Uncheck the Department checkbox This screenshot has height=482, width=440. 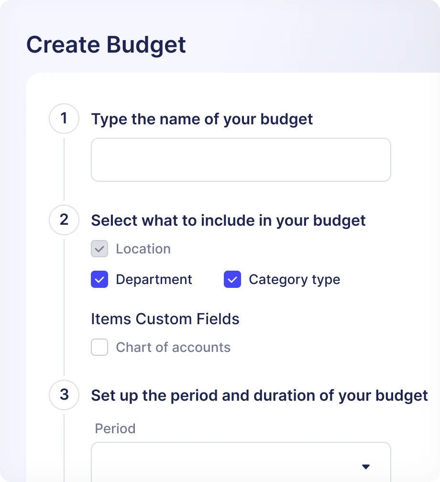(x=99, y=280)
